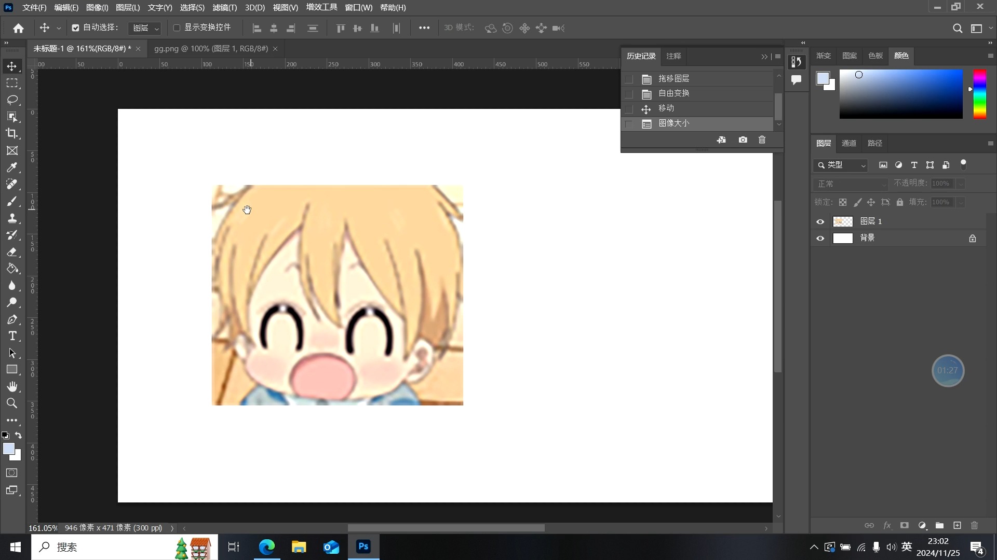Select the Rectangular Marquee tool

[12, 83]
